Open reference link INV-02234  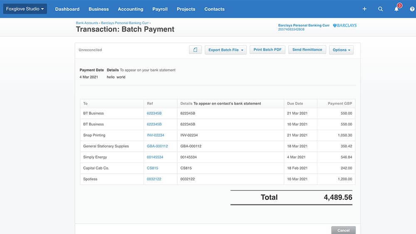(156, 135)
